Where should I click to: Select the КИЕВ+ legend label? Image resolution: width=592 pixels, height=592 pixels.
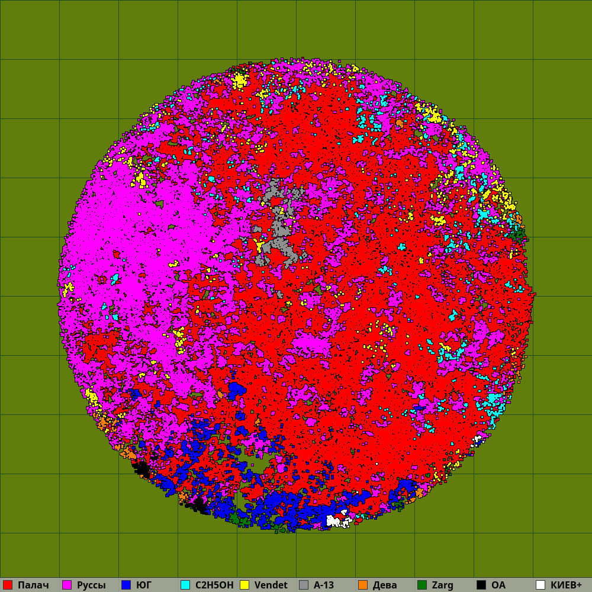point(566,585)
